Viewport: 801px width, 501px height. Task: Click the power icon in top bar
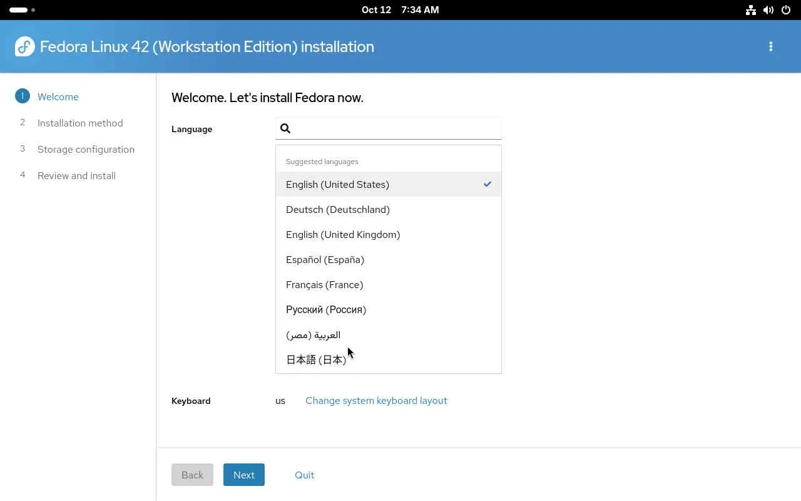tap(786, 10)
